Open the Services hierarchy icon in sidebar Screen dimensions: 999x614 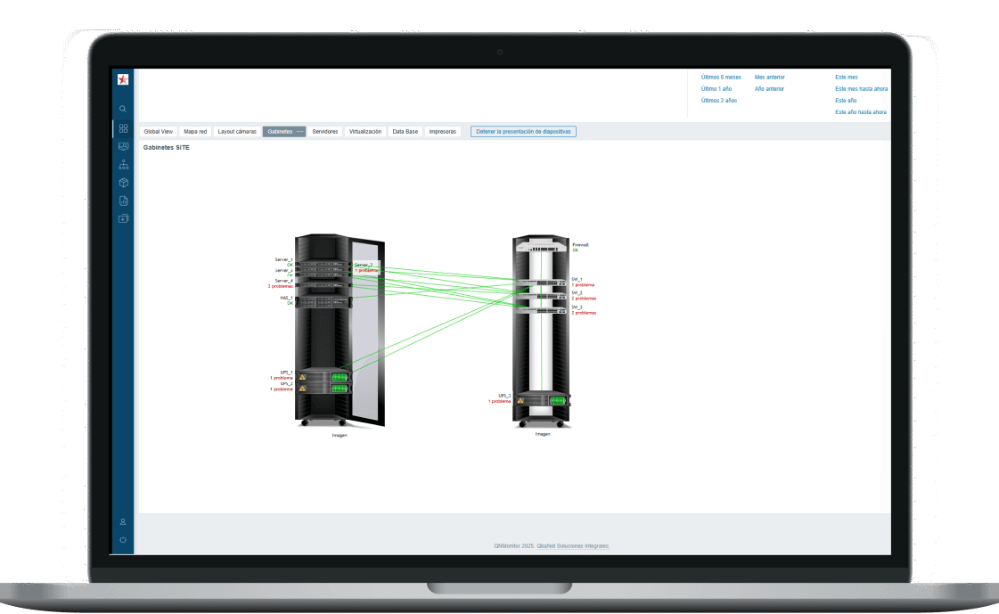tap(123, 164)
